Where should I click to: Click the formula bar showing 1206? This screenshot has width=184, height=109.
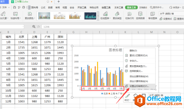(113, 27)
